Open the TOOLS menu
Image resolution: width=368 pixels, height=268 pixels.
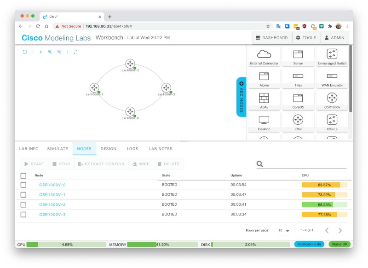[306, 38]
